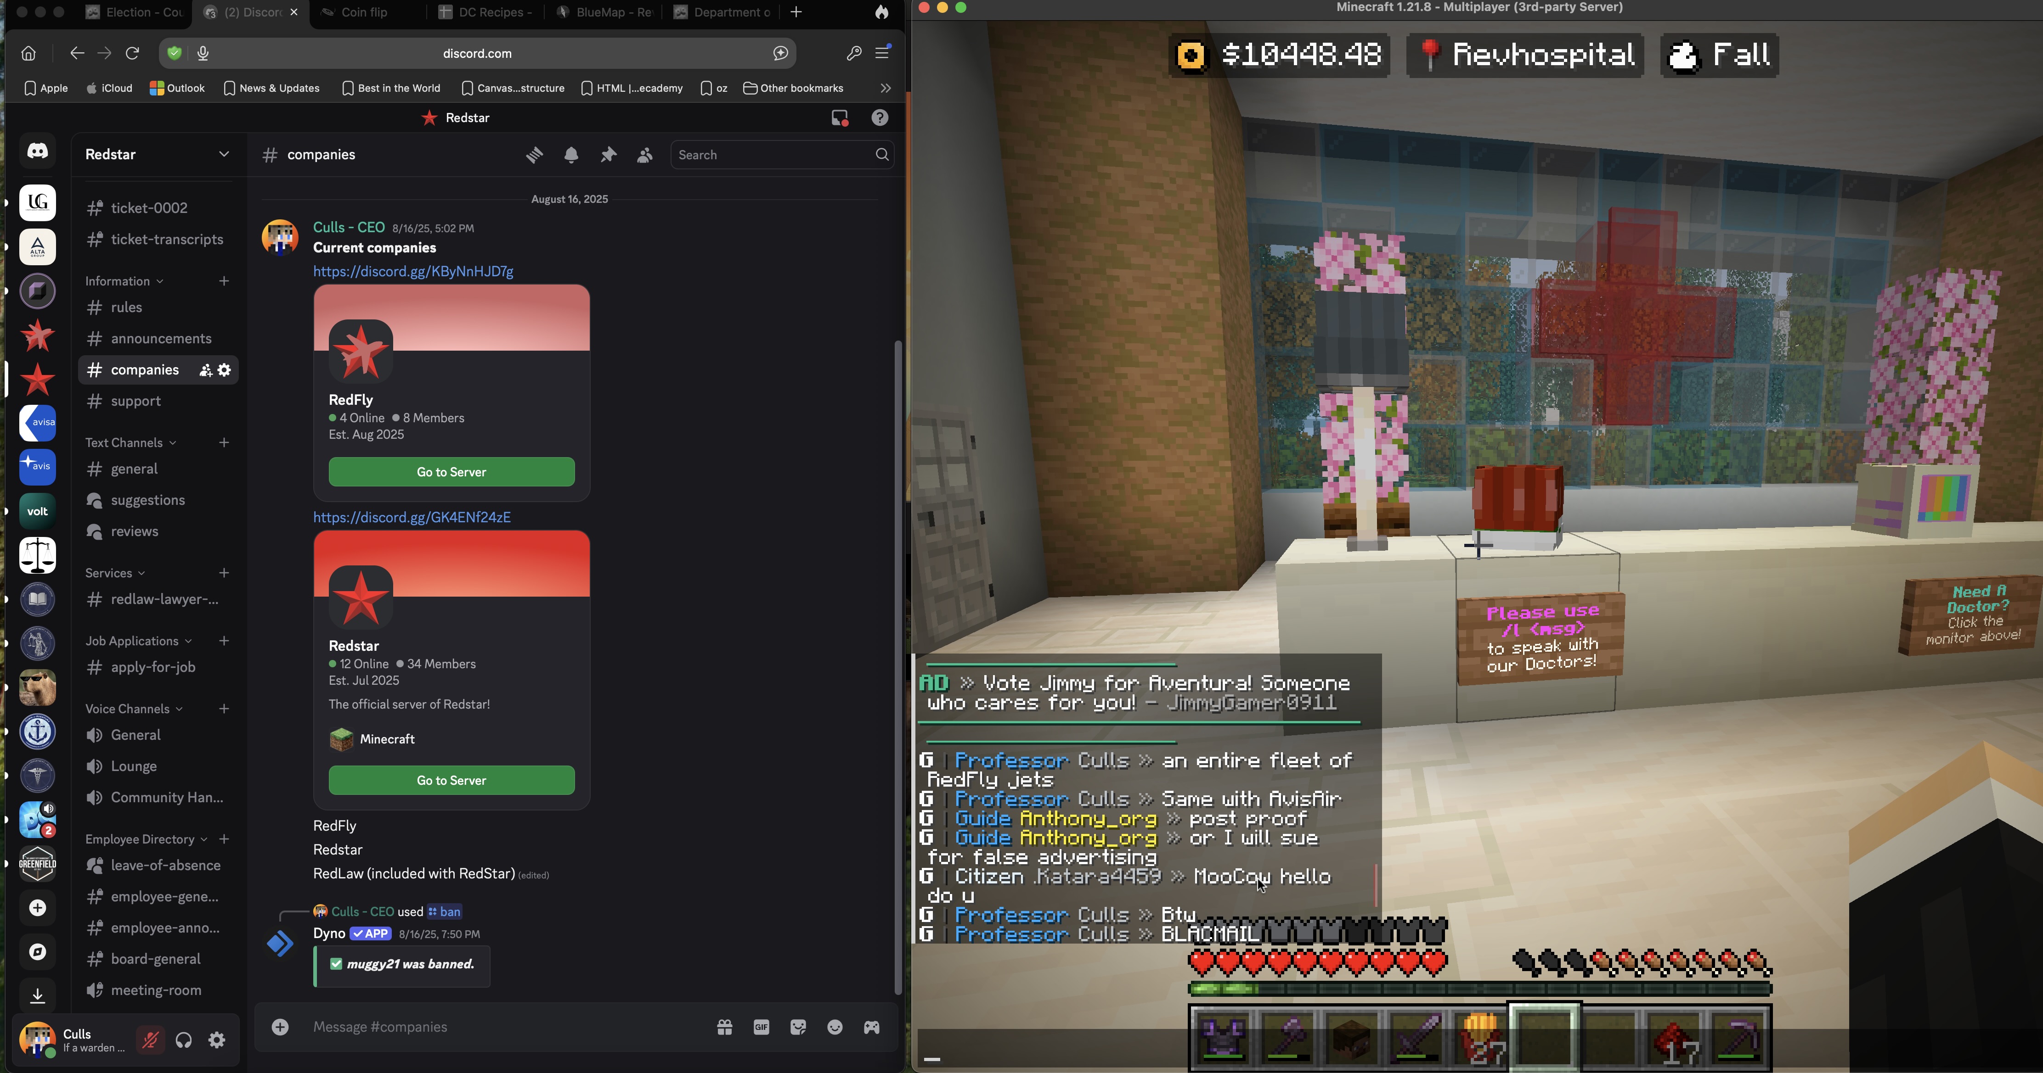Add a server plus icon in sidebar
Viewport: 2043px width, 1073px height.
point(37,908)
